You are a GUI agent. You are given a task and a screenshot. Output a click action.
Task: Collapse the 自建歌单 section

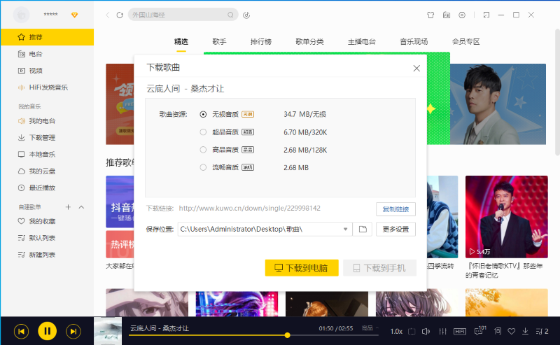pyautogui.click(x=81, y=207)
